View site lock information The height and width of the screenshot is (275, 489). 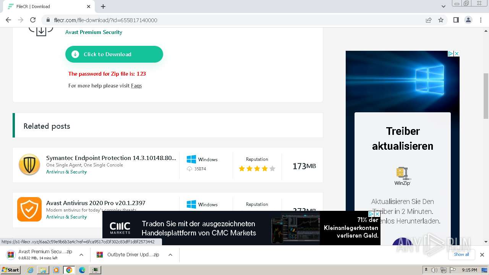[48, 20]
